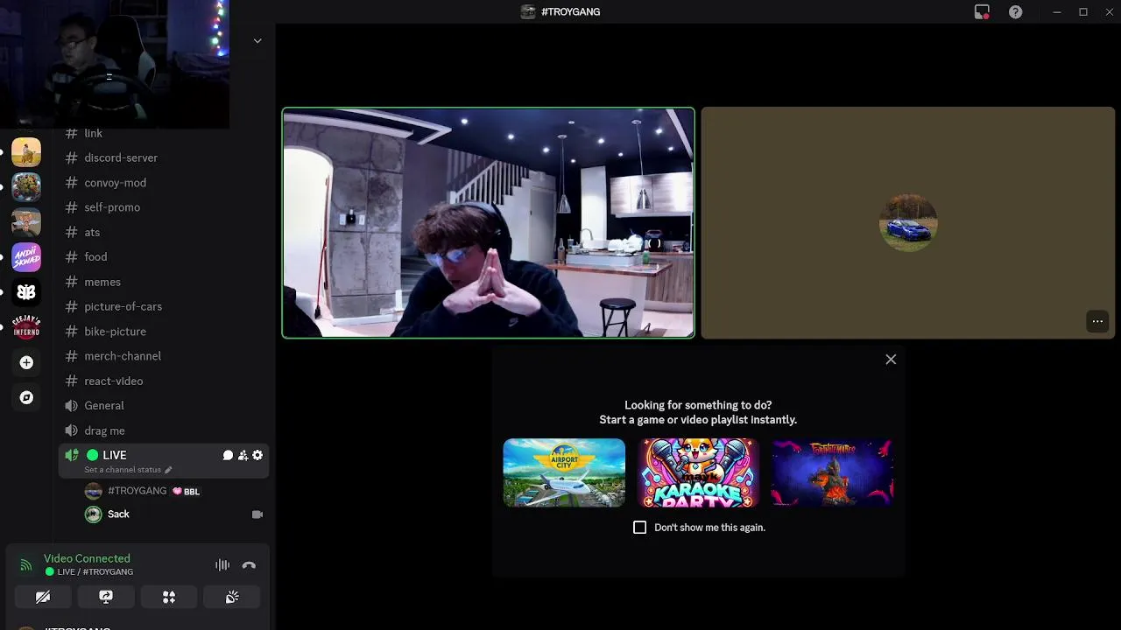Click Set a channel status text
1121x630 pixels.
click(123, 470)
